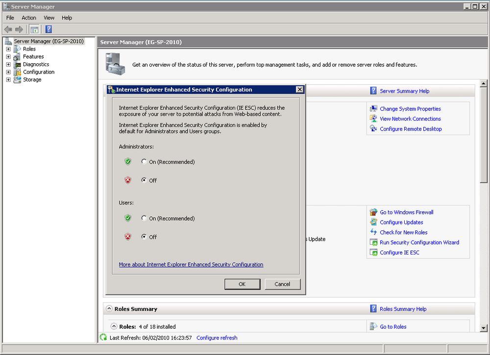This screenshot has width=490, height=355.
Task: Click the Configure Remote Desktop icon
Action: pos(373,128)
